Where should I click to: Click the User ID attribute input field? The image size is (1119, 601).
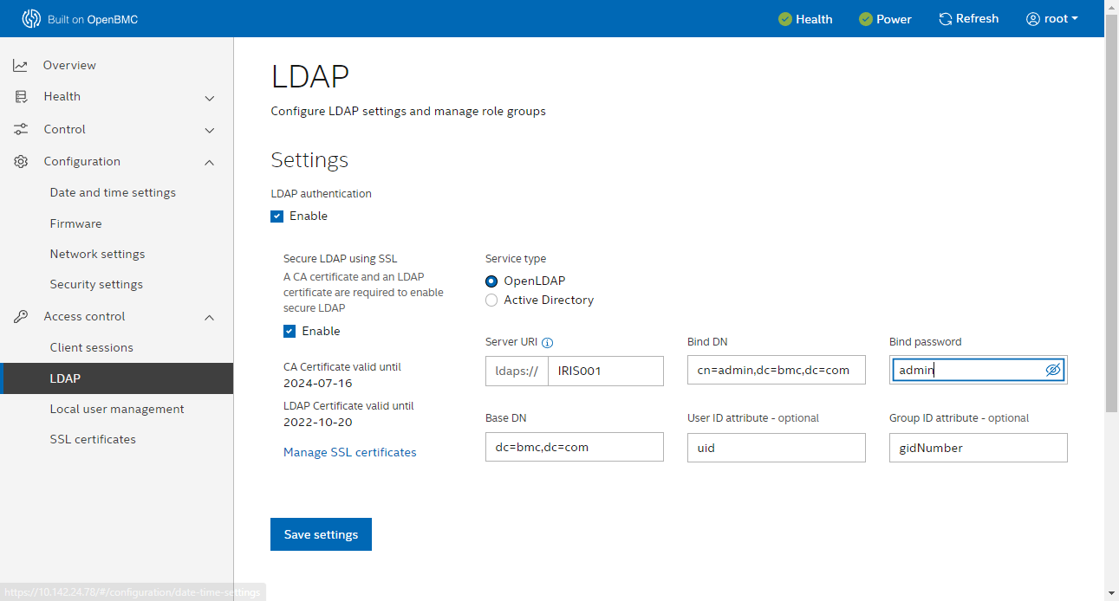[777, 448]
